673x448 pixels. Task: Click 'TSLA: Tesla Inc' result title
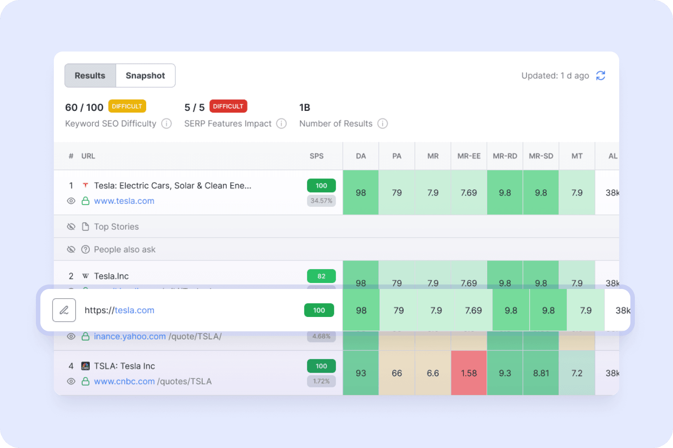click(x=125, y=366)
